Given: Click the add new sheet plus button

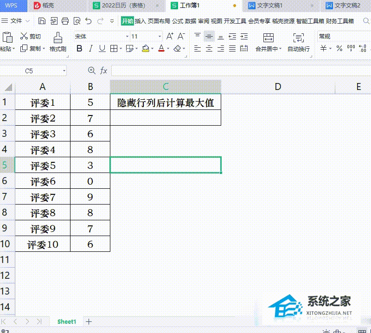Looking at the screenshot, I should click(89, 321).
